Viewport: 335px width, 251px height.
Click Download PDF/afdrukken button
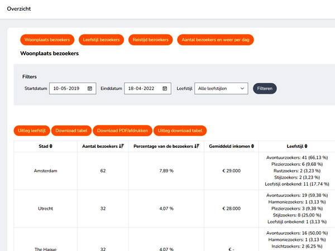pos(122,131)
